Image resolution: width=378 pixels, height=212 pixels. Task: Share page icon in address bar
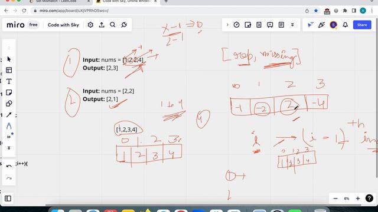[307, 11]
